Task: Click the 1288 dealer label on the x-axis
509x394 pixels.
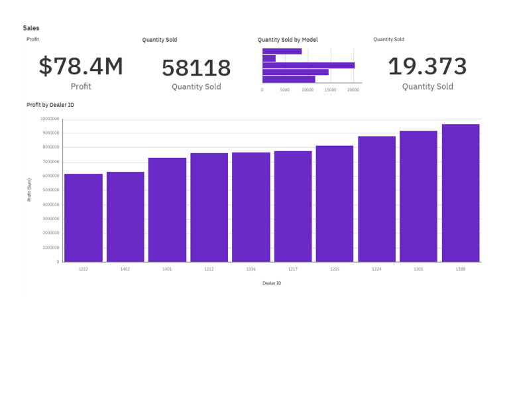Action: (x=461, y=269)
